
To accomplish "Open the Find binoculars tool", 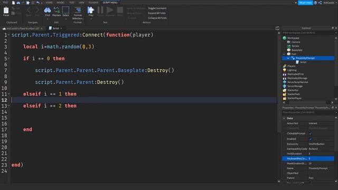I will coord(47,10).
